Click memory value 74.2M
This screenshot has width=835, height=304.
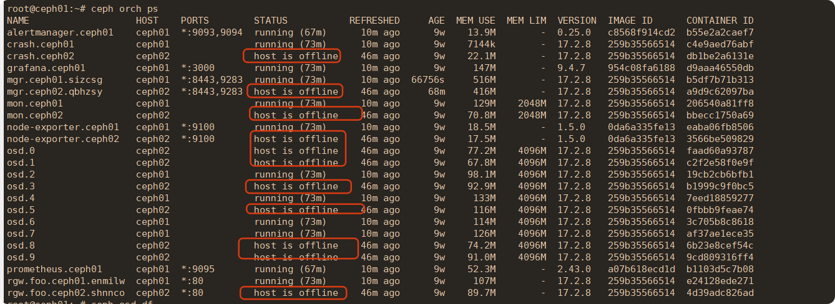point(481,245)
